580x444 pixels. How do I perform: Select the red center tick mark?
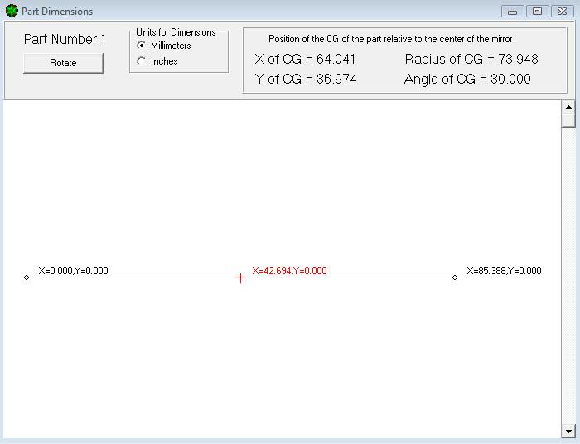pos(240,278)
